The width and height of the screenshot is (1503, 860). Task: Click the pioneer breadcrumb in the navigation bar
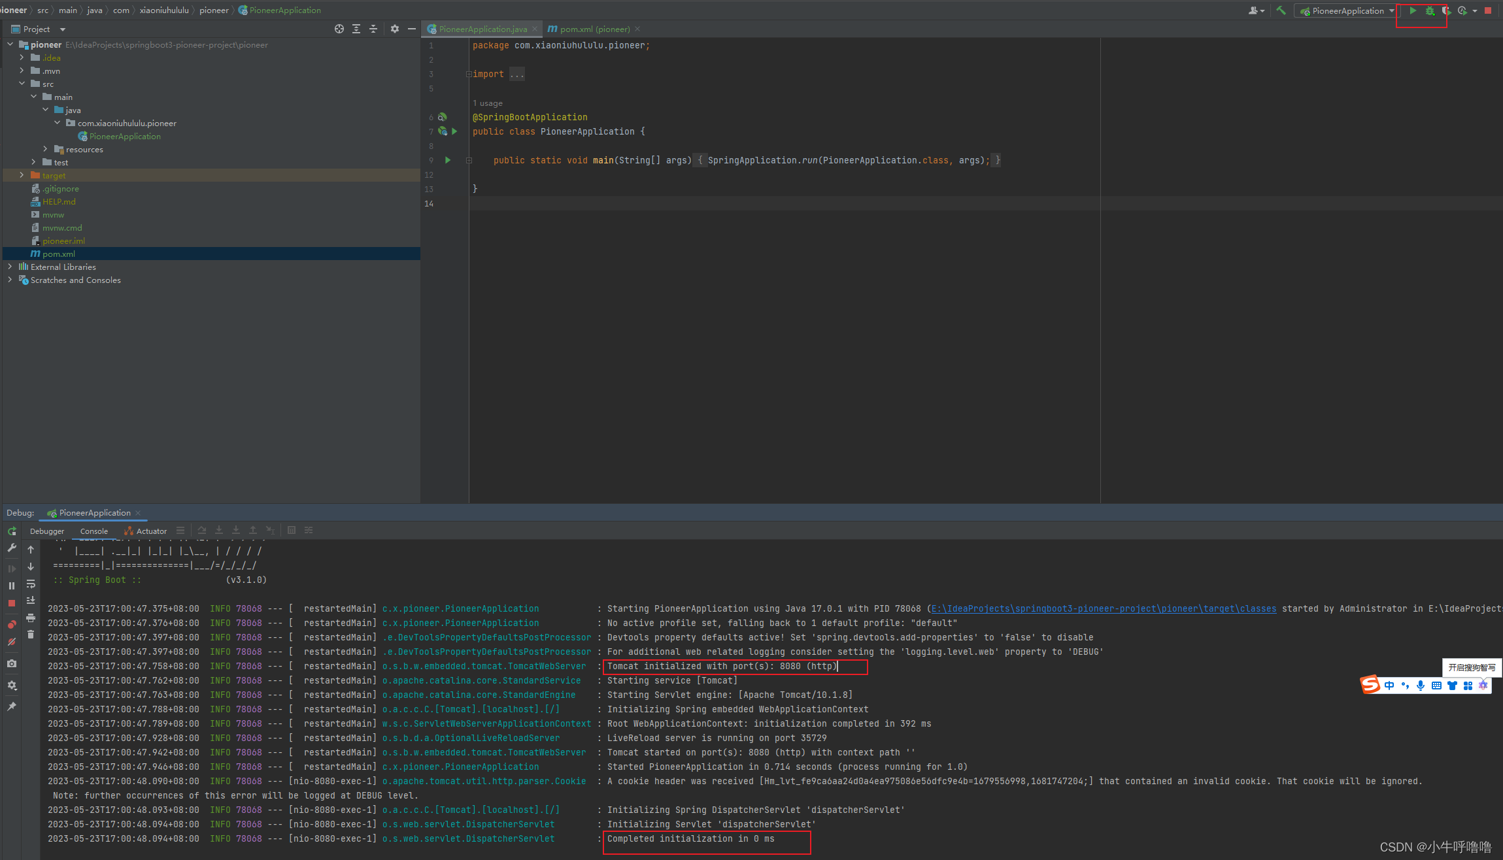click(214, 10)
